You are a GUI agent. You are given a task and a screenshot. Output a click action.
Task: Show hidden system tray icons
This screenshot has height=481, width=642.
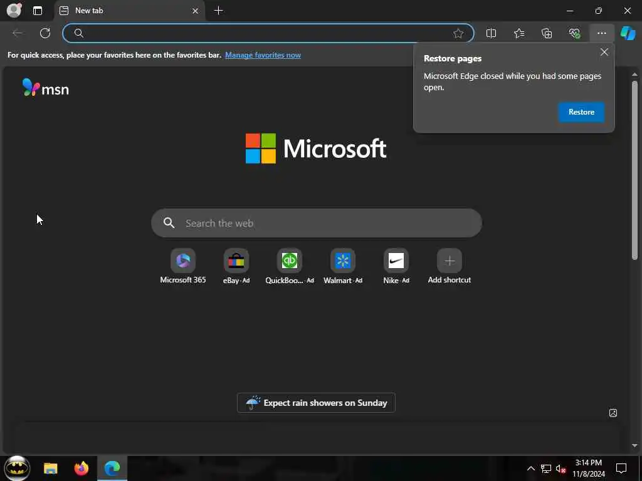530,468
